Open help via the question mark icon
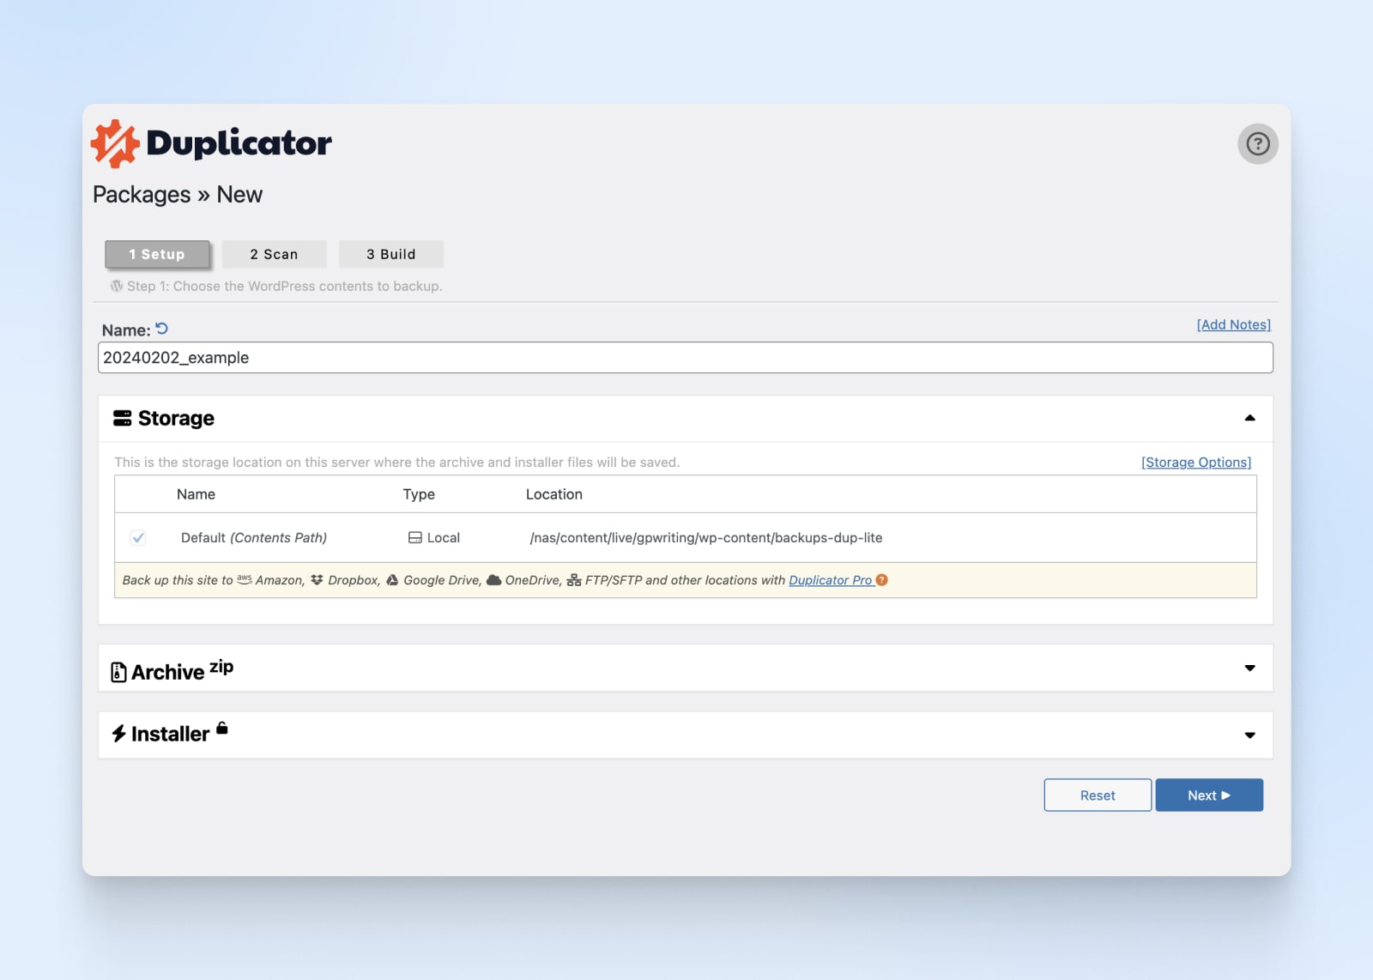Image resolution: width=1373 pixels, height=980 pixels. pos(1257,143)
